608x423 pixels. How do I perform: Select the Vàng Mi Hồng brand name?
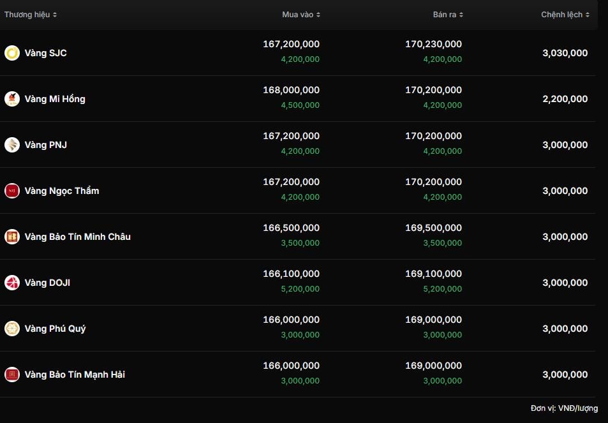[x=55, y=99]
